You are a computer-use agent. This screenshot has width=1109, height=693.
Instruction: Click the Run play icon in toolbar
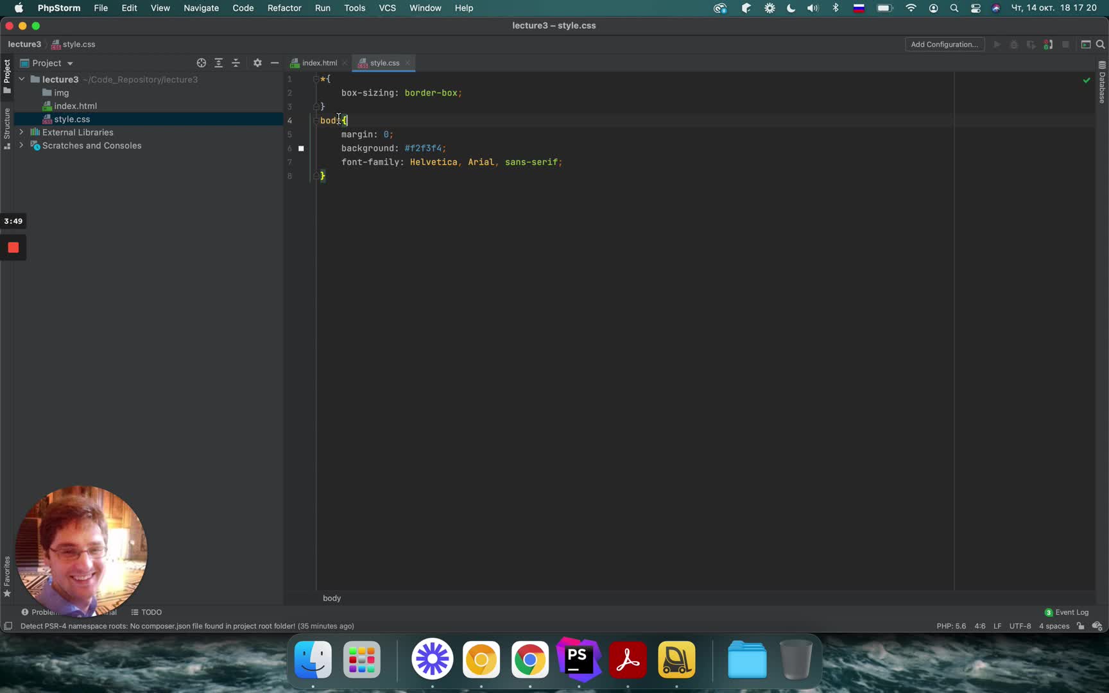tap(997, 44)
